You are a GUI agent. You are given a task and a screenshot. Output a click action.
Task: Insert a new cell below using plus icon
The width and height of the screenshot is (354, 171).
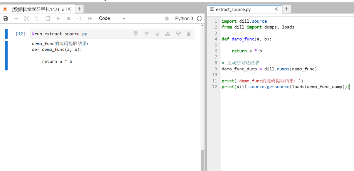16,18
